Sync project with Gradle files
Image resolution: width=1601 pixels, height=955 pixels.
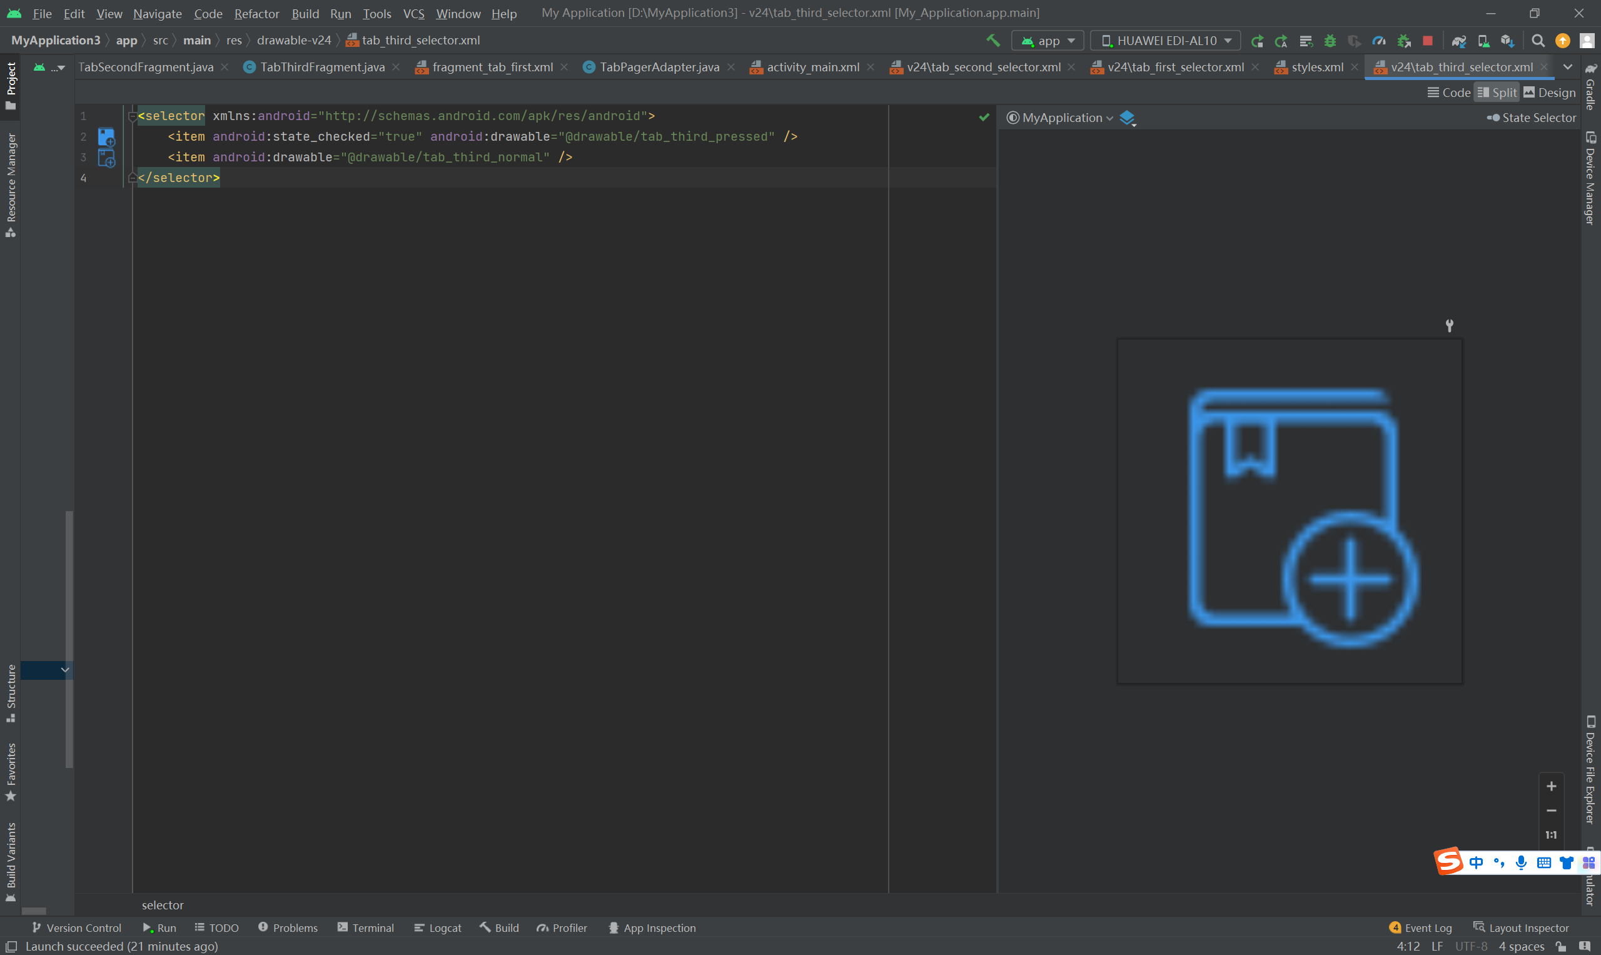tap(1459, 41)
